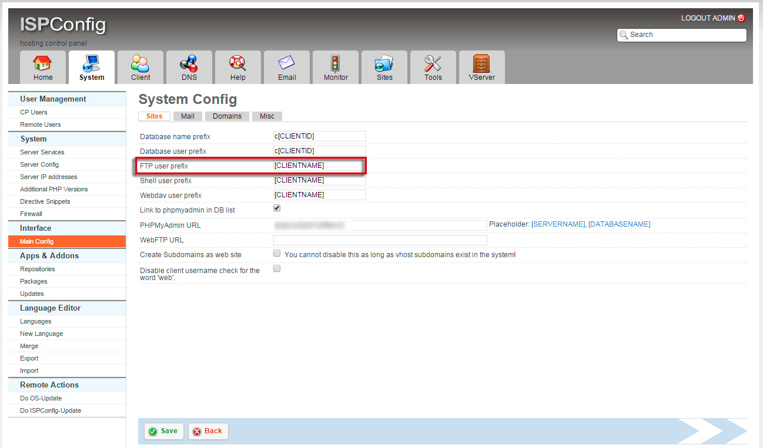Switch to the Misc config tab

coord(267,116)
